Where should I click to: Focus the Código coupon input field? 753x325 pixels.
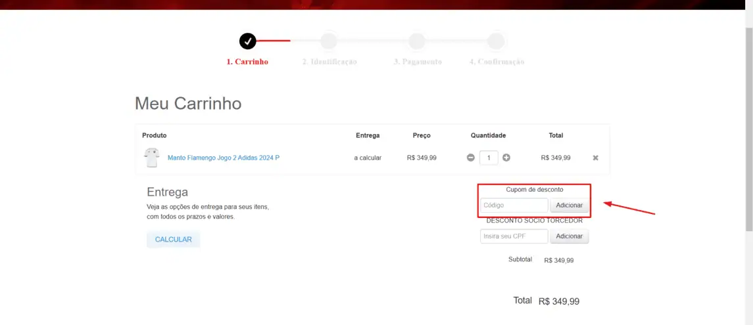click(x=514, y=205)
